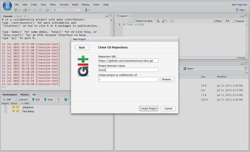Open the Test project menu

pos(240,10)
